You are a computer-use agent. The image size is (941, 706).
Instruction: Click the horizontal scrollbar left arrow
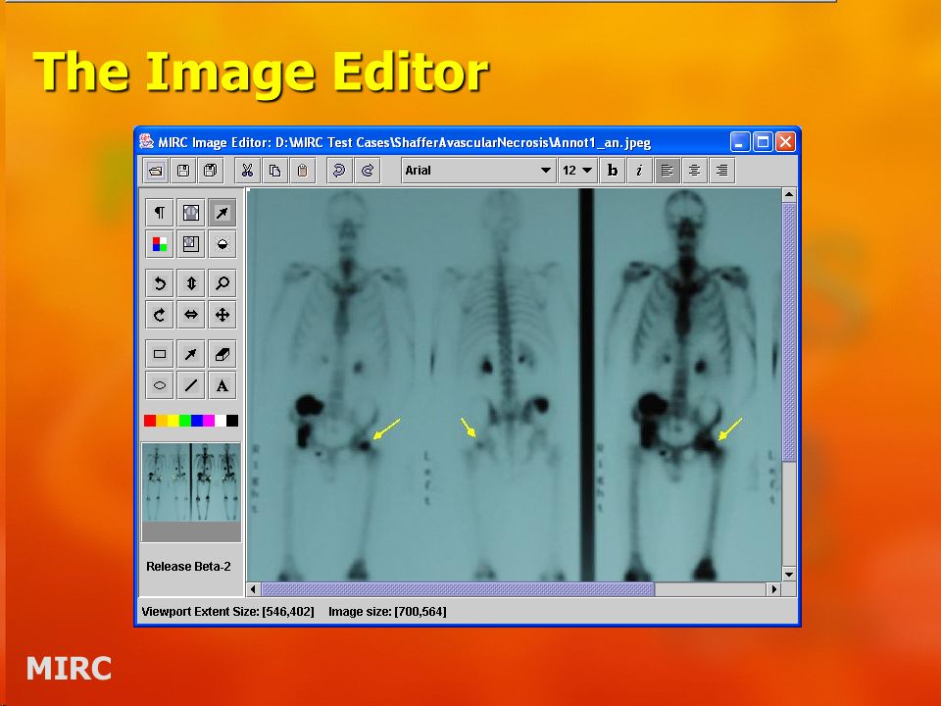pos(253,589)
